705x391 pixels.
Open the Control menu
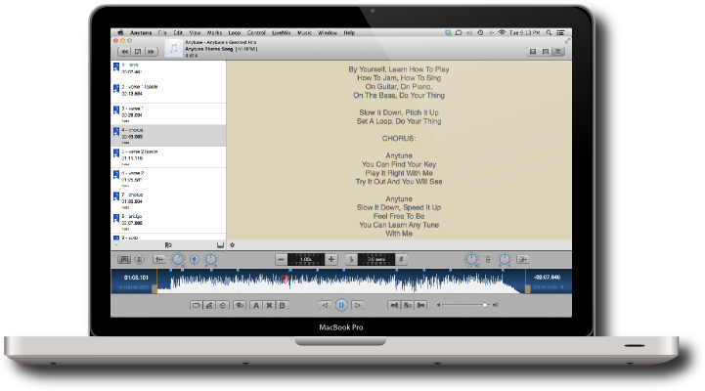[256, 33]
